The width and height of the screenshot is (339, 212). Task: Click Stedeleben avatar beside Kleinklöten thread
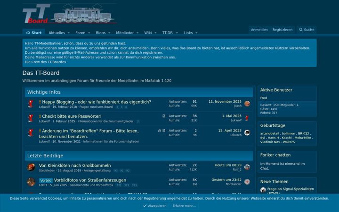(x=31, y=167)
